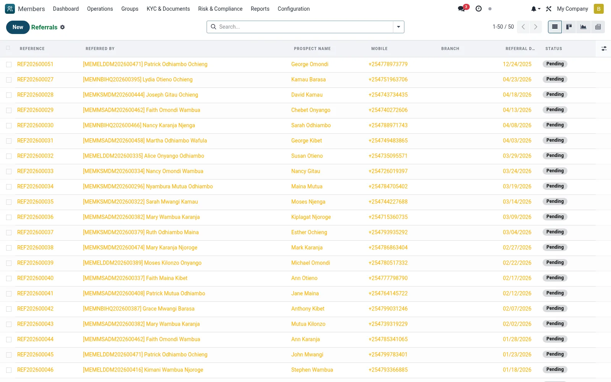Go to previous page of records
Viewport: 611px width, 382px height.
(x=524, y=27)
